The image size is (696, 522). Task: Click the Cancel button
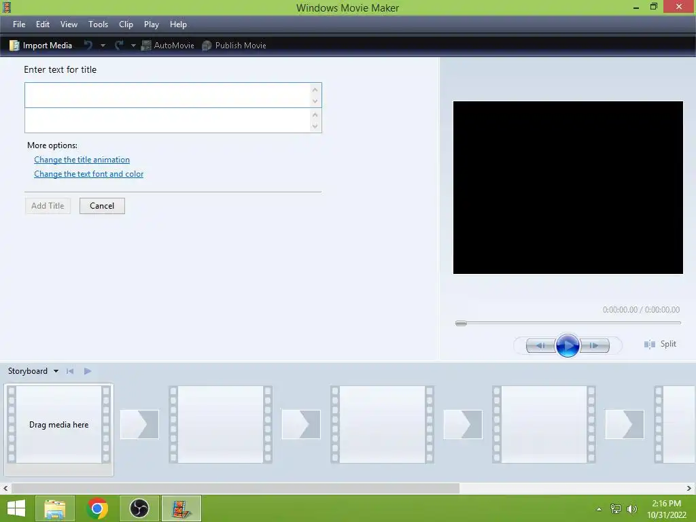102,206
